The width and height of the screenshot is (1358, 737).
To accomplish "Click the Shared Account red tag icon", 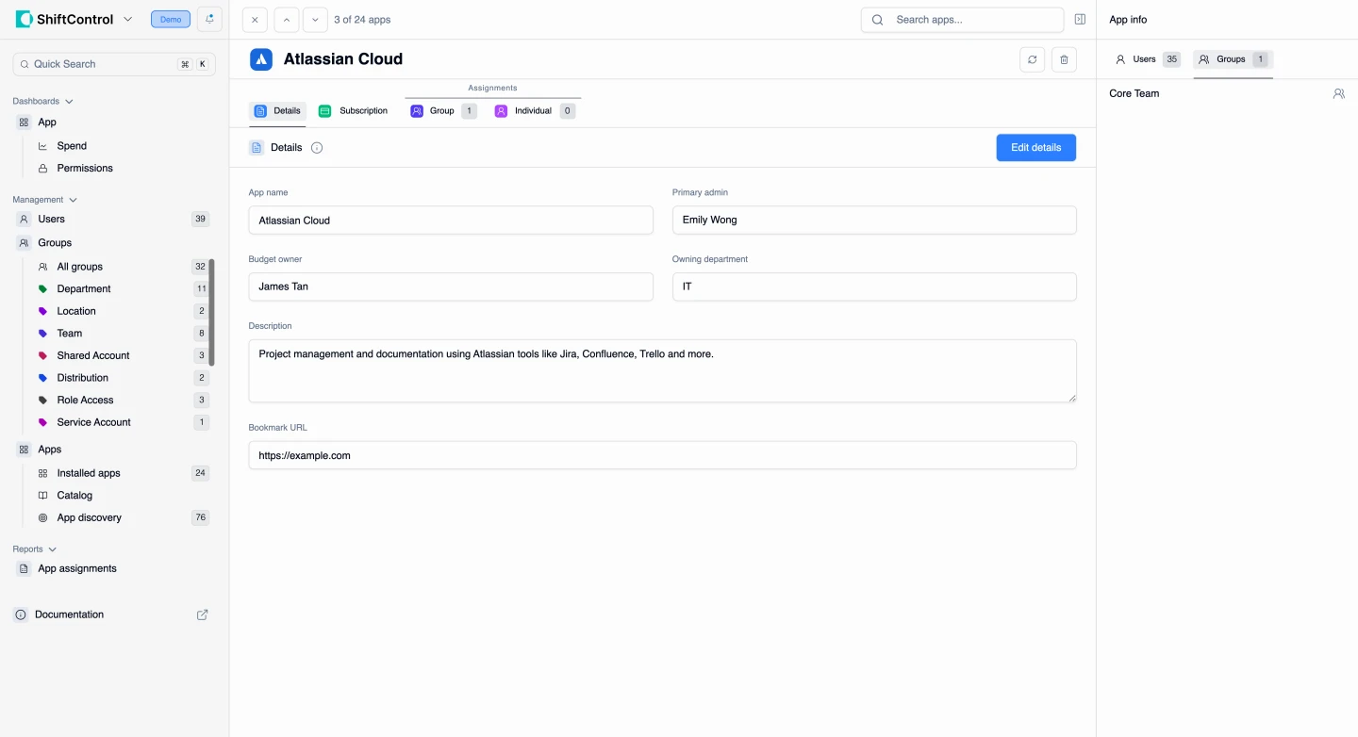I will tap(42, 355).
